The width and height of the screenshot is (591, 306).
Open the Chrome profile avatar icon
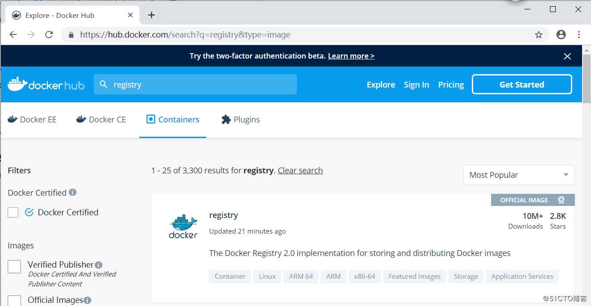[x=561, y=34]
